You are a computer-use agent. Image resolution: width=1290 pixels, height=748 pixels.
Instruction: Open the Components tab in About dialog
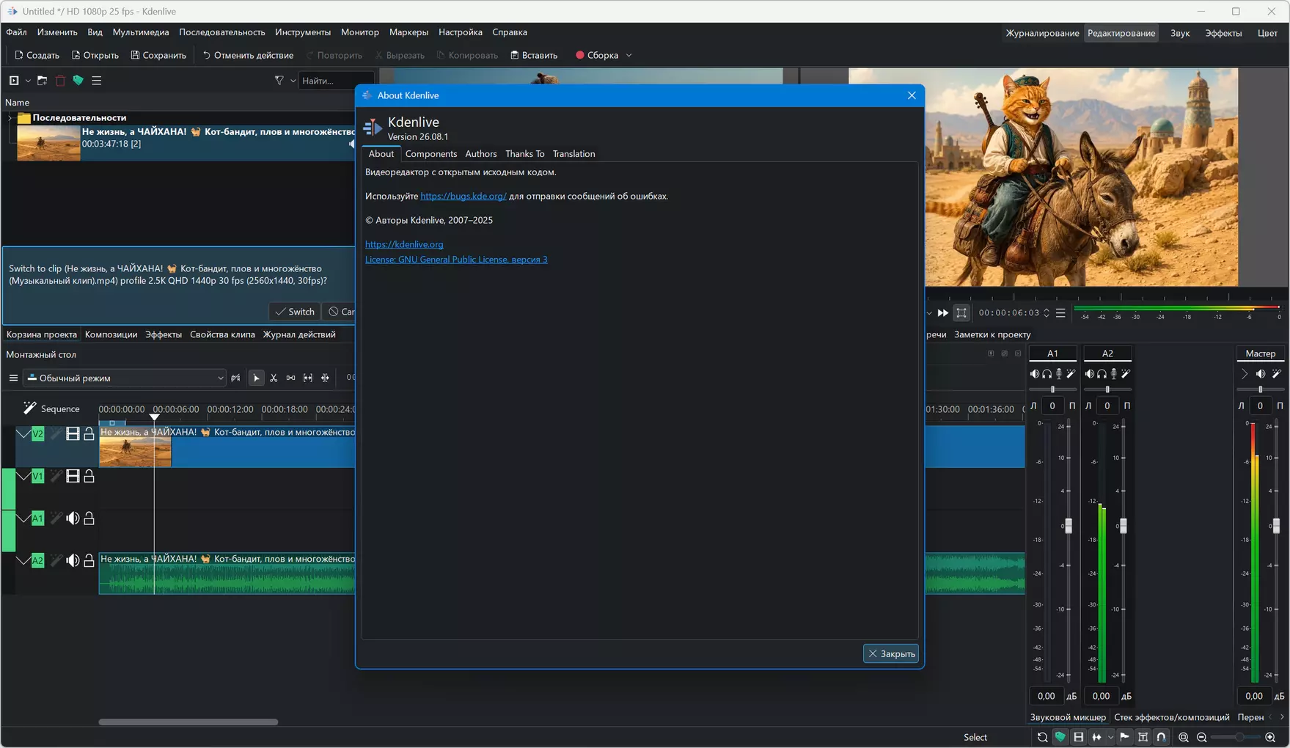[x=431, y=154]
